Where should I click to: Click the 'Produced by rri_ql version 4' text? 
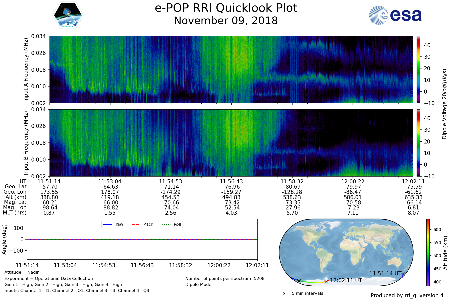tap(407, 295)
